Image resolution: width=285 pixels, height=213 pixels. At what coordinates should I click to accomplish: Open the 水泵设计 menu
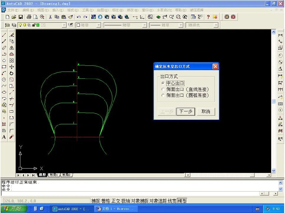tap(164, 10)
